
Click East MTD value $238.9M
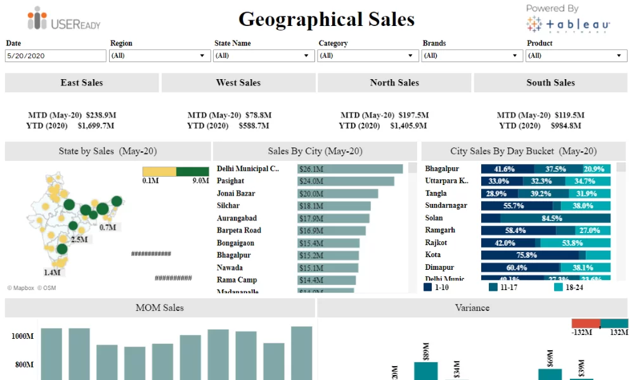coord(101,115)
